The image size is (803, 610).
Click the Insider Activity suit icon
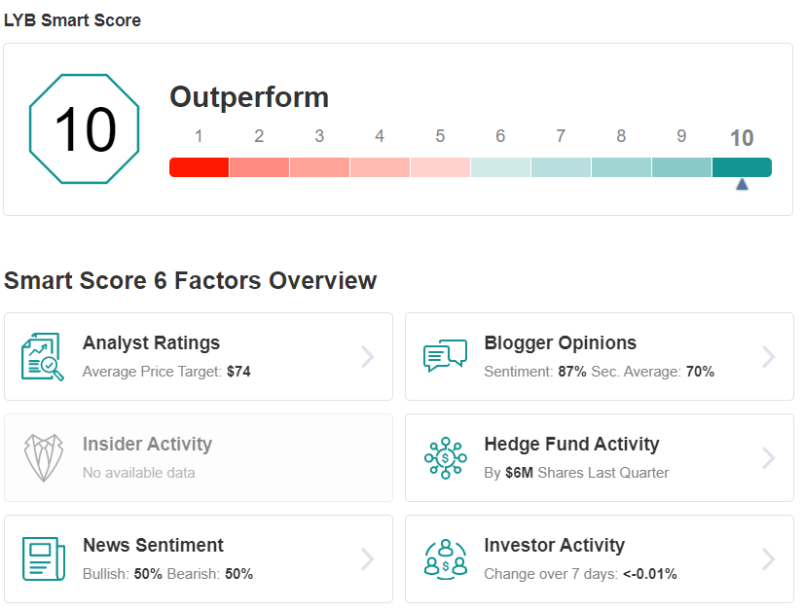point(44,458)
